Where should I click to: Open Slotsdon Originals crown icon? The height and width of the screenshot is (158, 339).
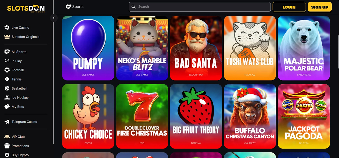coord(7,37)
